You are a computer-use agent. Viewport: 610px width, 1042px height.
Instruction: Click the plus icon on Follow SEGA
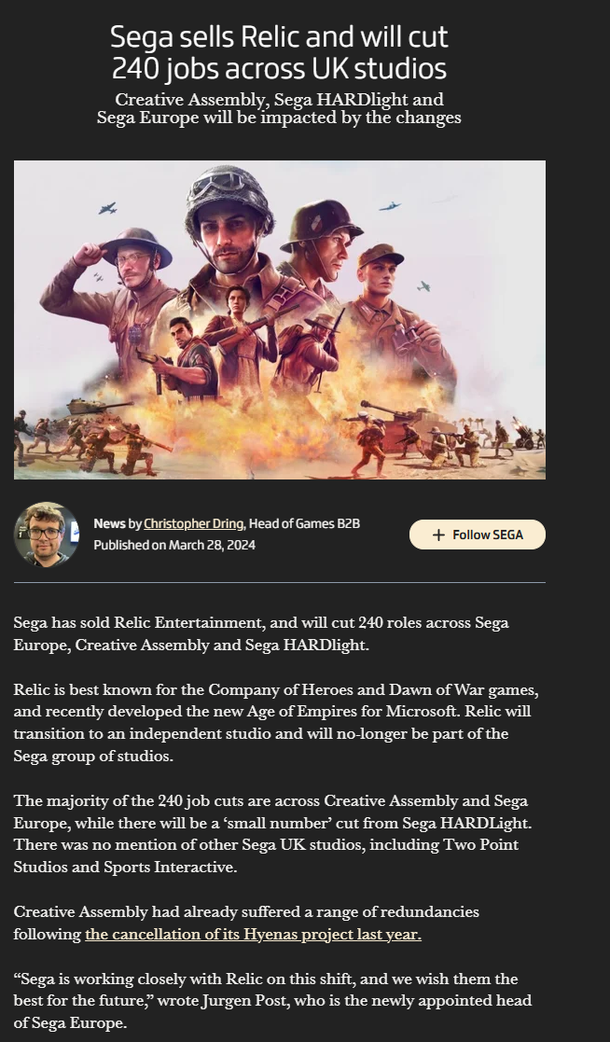pos(437,535)
